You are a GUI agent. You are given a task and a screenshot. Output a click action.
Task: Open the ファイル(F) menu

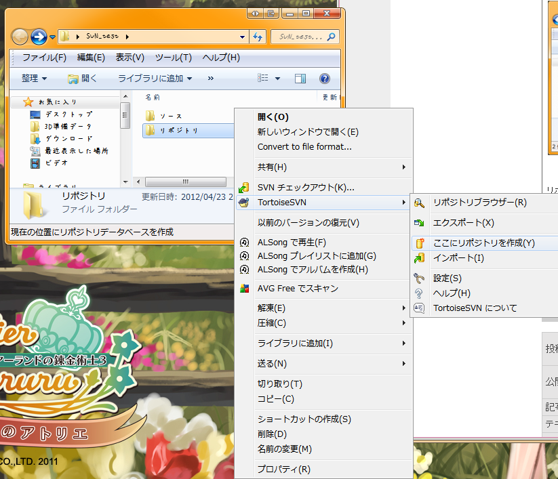[x=45, y=58]
